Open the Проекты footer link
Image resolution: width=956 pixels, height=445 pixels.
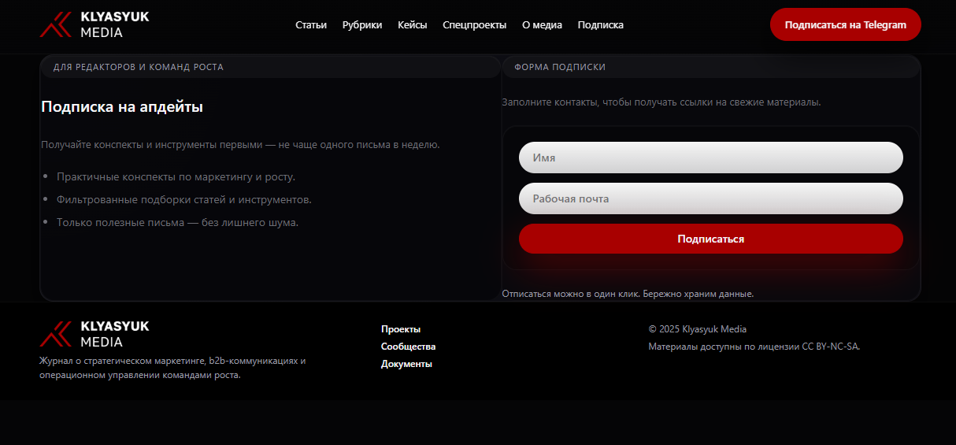401,329
